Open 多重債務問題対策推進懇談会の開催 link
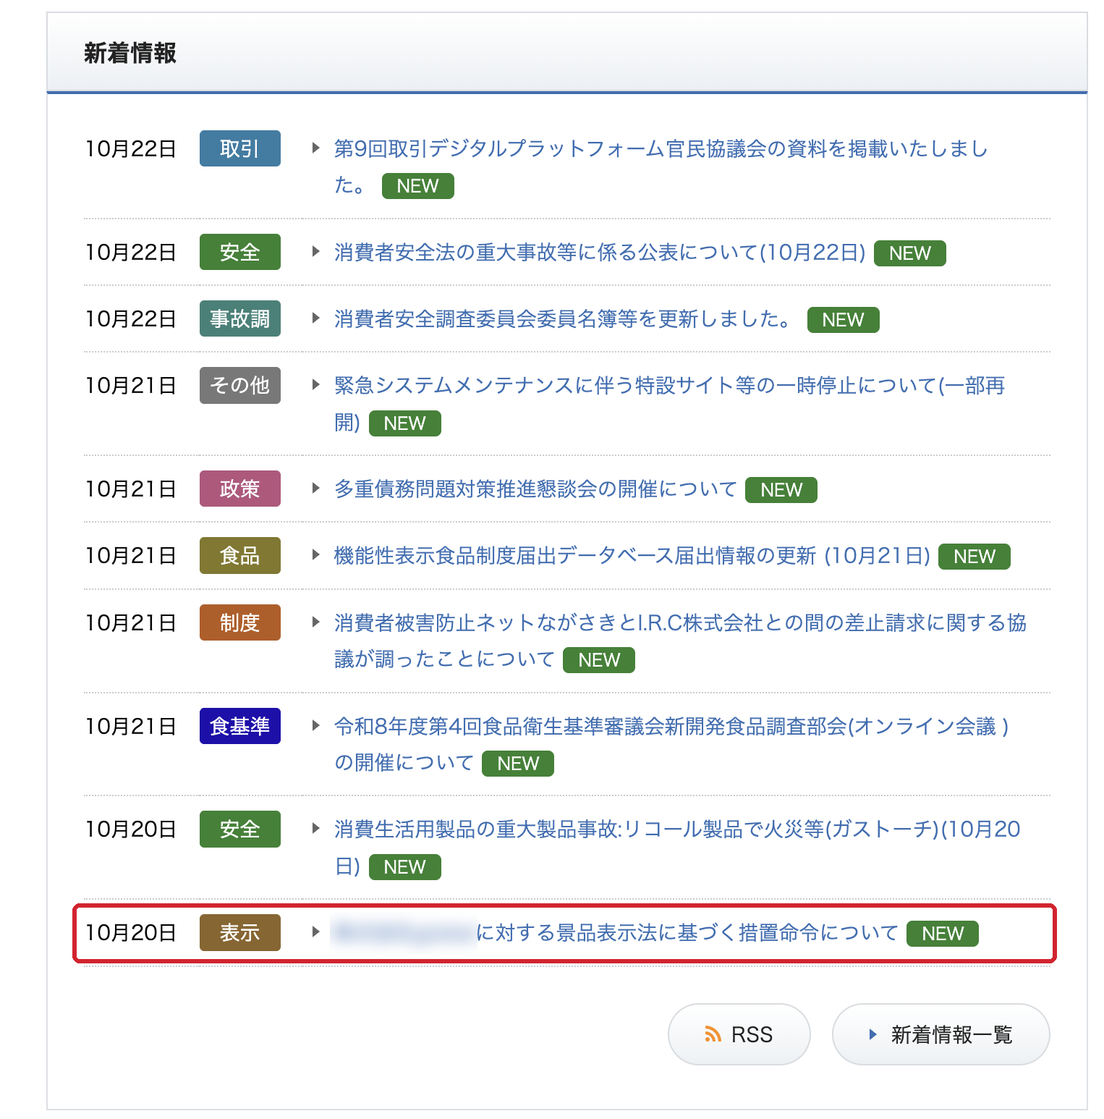This screenshot has height=1119, width=1104. [535, 489]
